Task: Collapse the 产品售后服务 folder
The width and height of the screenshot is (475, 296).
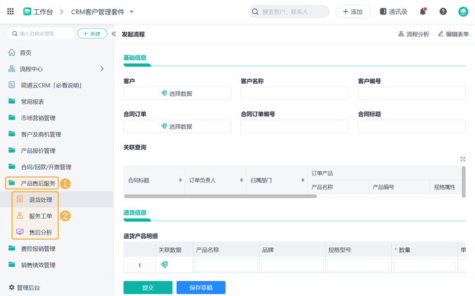Action: (x=38, y=183)
